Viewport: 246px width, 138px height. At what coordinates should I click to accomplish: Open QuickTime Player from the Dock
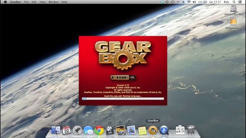164,130
